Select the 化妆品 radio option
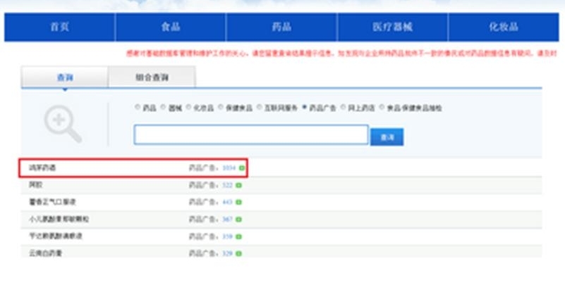The image size is (565, 285). [188, 107]
